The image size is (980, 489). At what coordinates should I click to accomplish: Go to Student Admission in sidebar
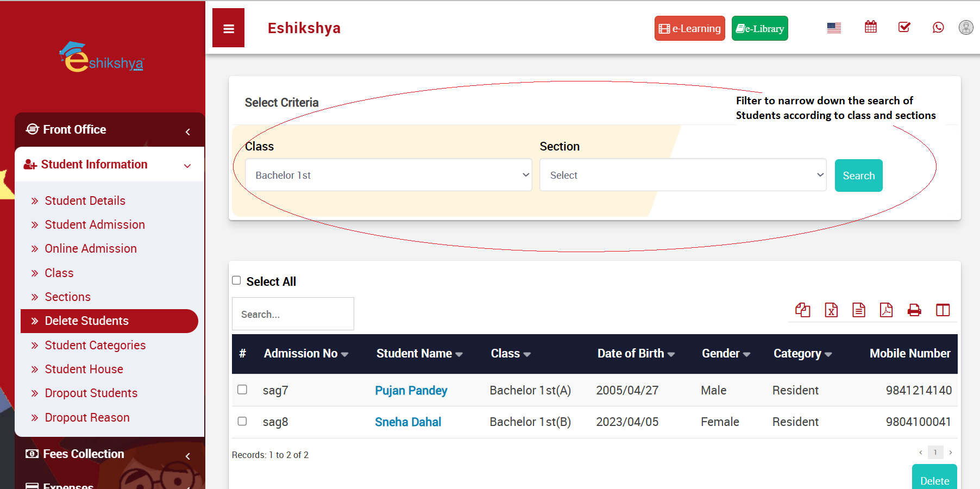pos(95,225)
